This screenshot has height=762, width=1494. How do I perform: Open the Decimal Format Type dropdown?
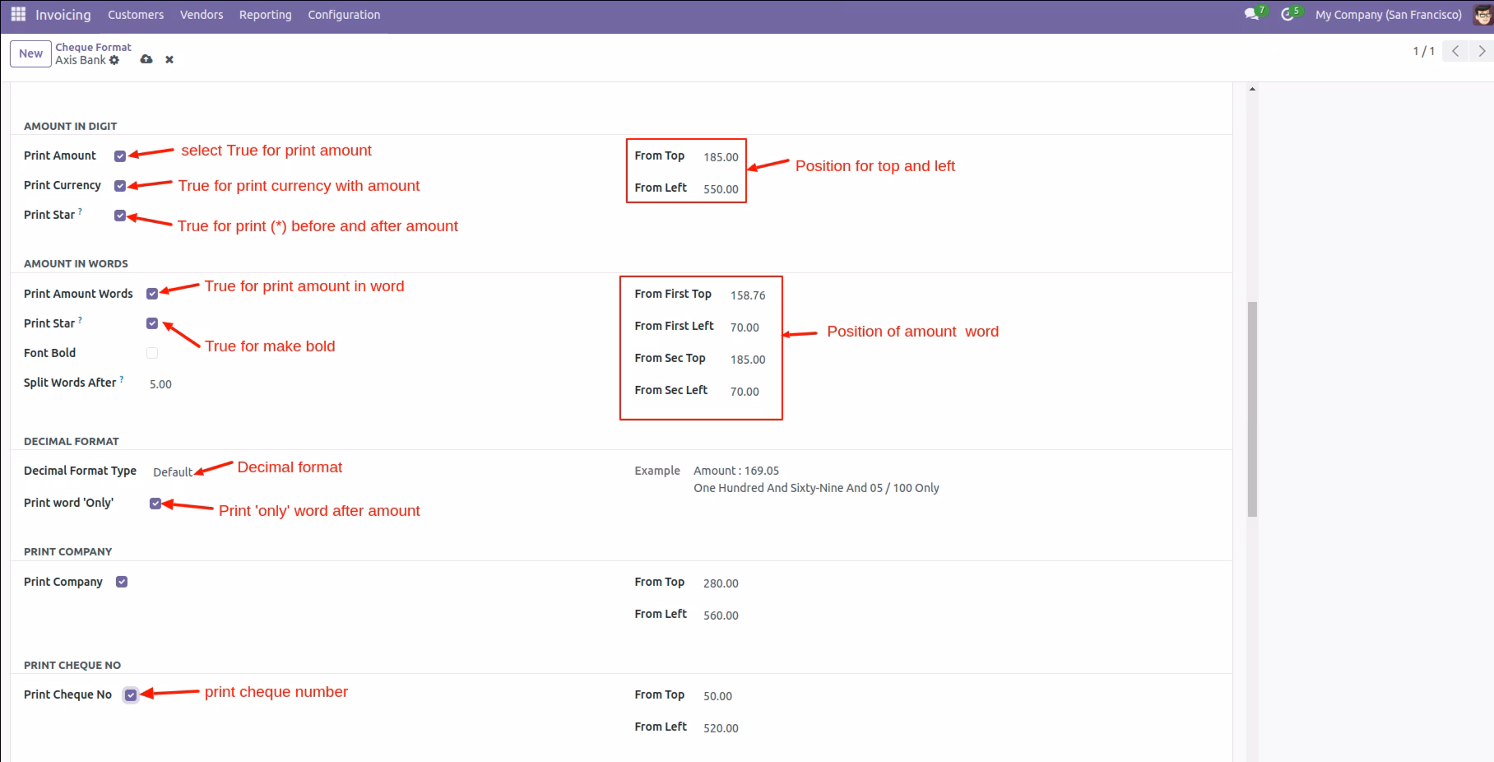(x=173, y=472)
